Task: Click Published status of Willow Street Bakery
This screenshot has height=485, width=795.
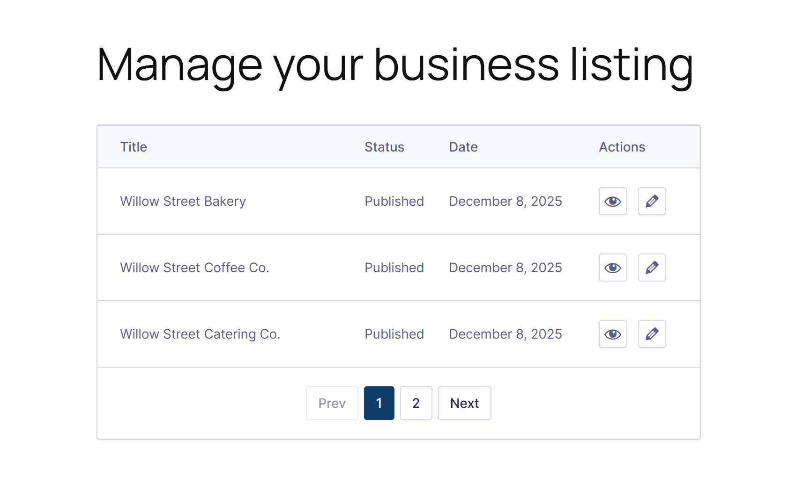Action: (x=394, y=201)
